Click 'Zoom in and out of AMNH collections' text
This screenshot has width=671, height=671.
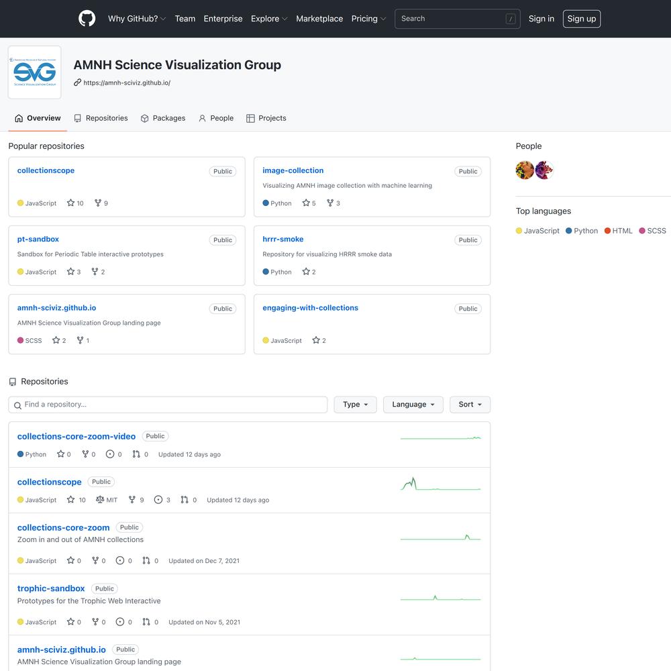pyautogui.click(x=81, y=539)
